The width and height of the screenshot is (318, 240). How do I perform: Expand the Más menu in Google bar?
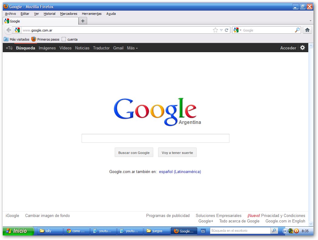coord(132,48)
